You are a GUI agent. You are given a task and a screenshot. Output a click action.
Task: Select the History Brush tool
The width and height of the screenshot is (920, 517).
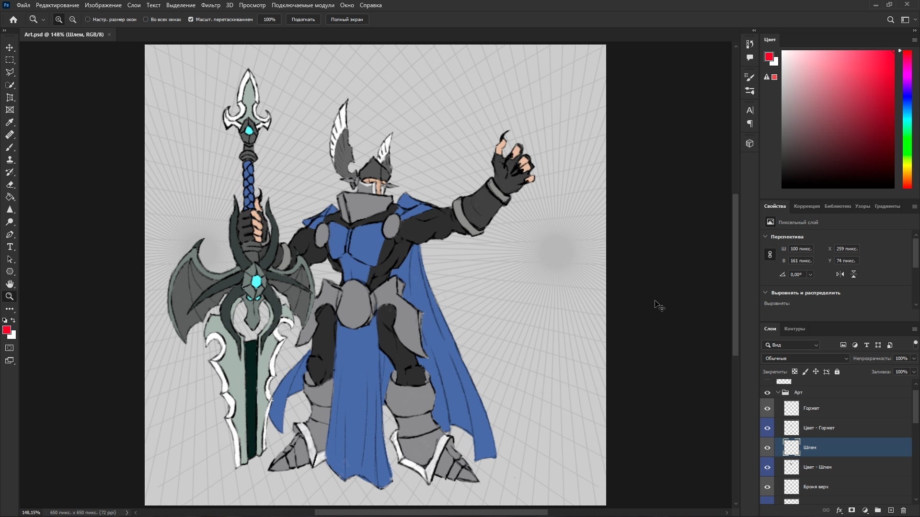pos(10,172)
